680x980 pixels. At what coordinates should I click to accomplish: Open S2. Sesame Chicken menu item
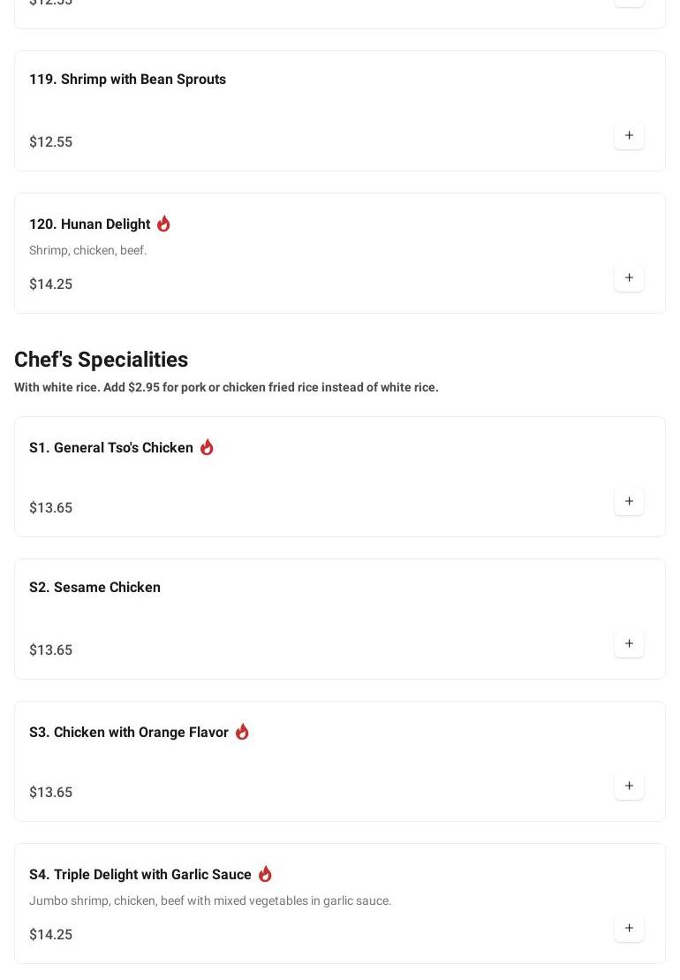[x=94, y=588]
